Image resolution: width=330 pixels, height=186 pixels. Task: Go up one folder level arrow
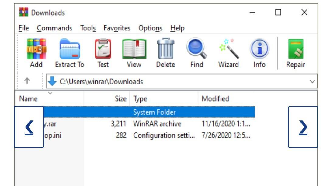[x=27, y=81]
